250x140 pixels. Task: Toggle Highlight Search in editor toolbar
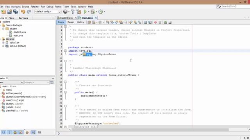(121, 23)
